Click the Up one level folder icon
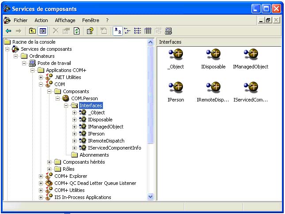 tap(32, 31)
